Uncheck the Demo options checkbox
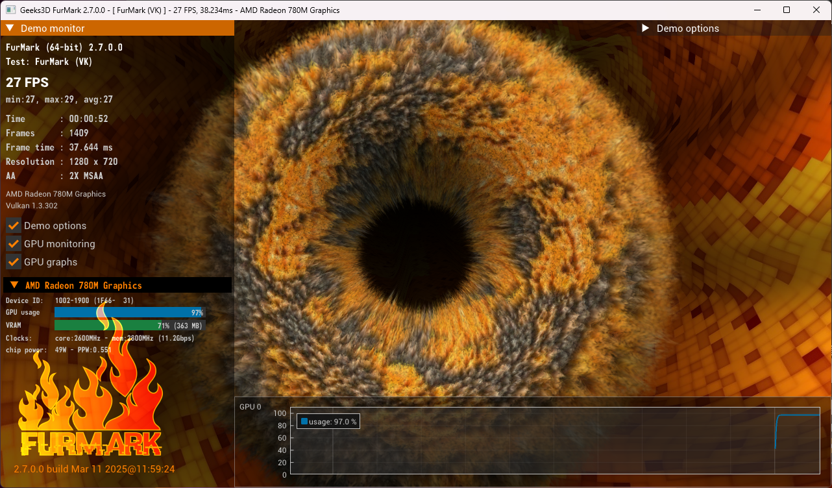 point(14,226)
